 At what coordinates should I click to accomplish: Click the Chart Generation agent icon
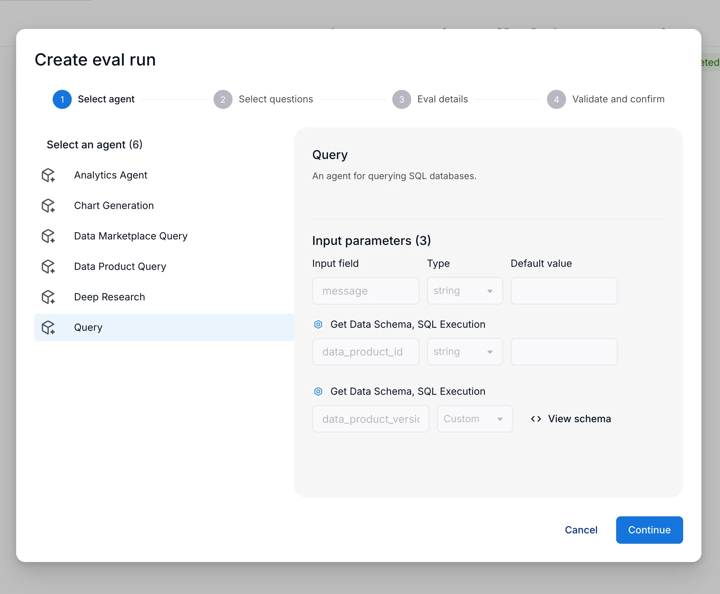48,206
